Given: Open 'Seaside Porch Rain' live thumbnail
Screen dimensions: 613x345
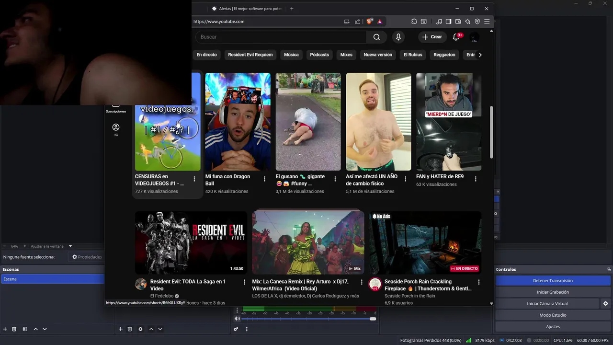Looking at the screenshot, I should (425, 242).
